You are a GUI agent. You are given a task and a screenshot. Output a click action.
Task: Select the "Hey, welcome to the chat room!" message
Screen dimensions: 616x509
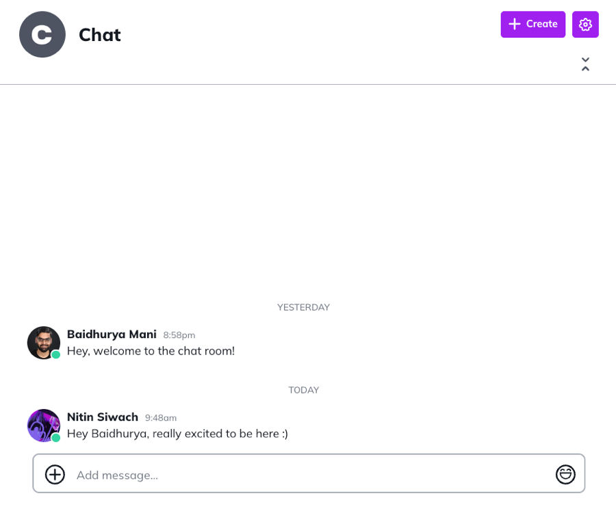tap(151, 351)
